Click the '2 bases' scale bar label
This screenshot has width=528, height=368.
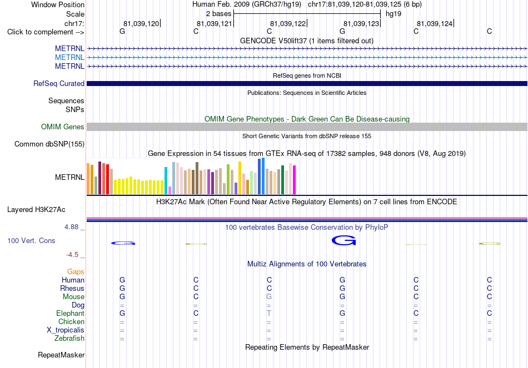pos(219,14)
